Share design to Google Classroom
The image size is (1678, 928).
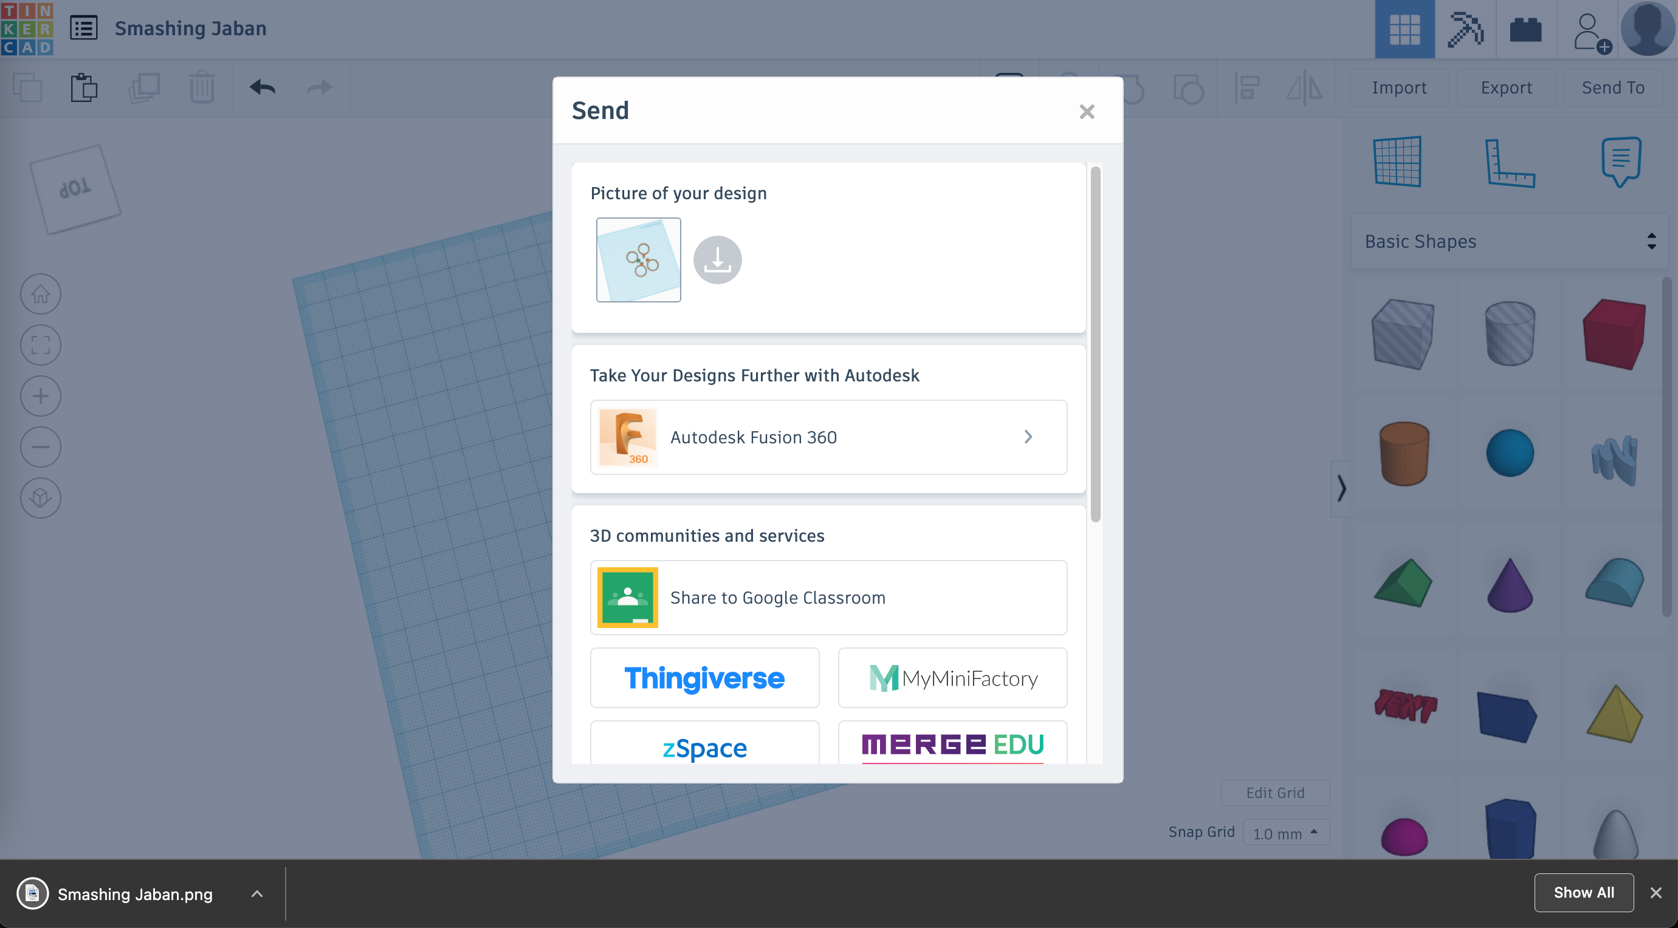pyautogui.click(x=829, y=596)
